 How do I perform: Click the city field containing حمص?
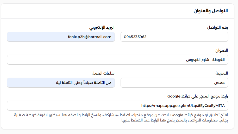click(174, 83)
